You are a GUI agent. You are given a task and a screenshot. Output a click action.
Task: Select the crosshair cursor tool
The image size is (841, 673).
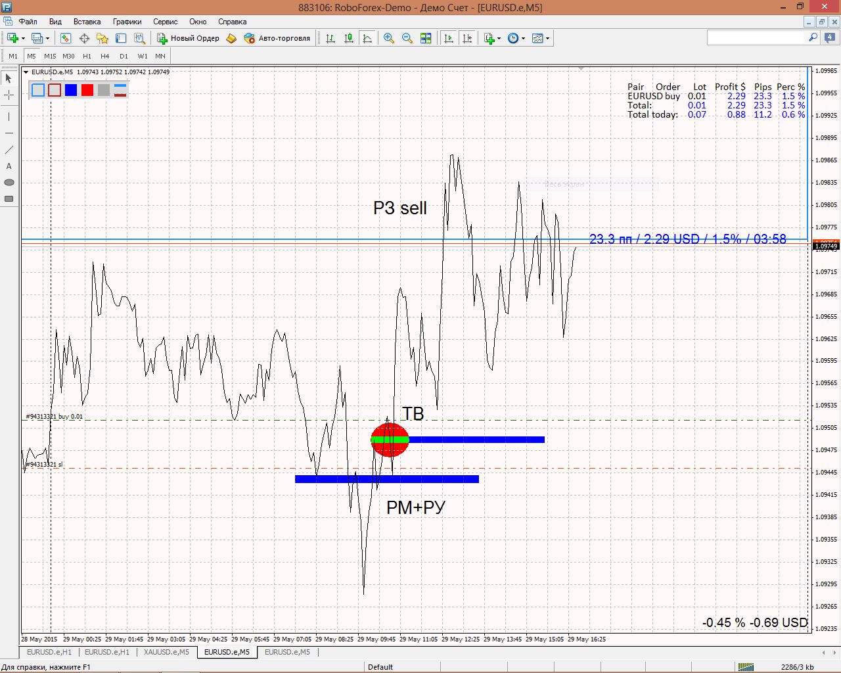[9, 95]
